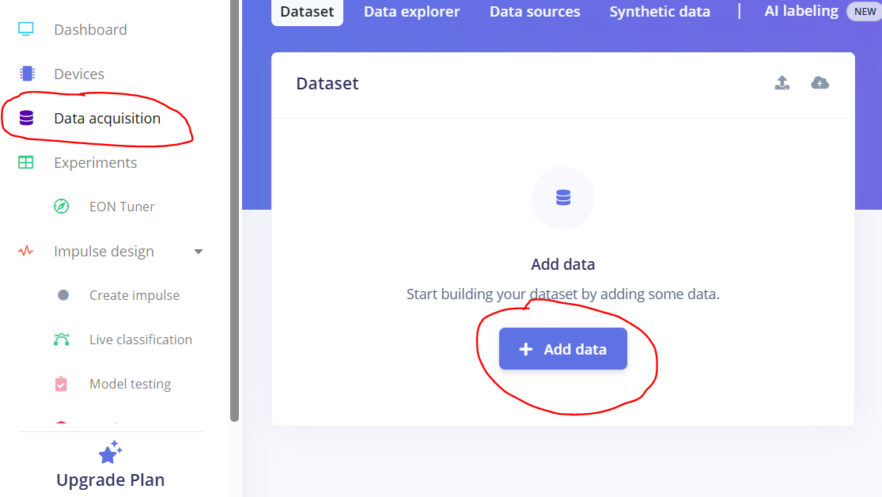882x497 pixels.
Task: Click the Dashboard monitor icon
Action: [x=26, y=29]
